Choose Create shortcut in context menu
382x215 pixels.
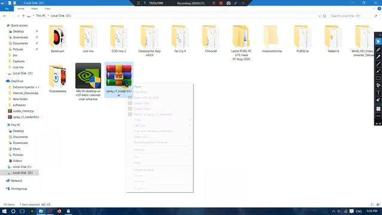coord(160,170)
